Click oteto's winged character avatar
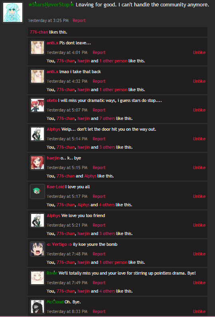215x317 pixels. coord(37,105)
